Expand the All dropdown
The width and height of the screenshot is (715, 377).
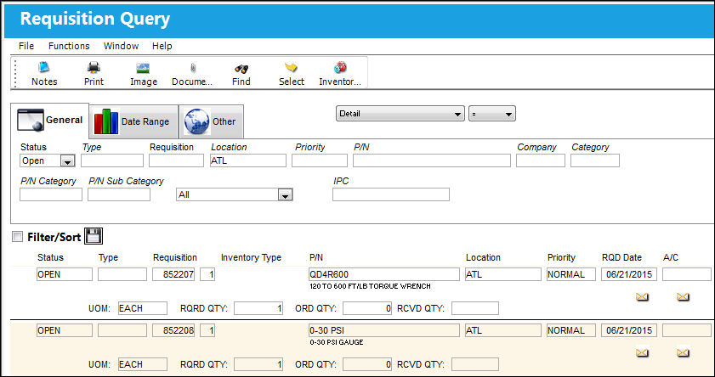[285, 195]
